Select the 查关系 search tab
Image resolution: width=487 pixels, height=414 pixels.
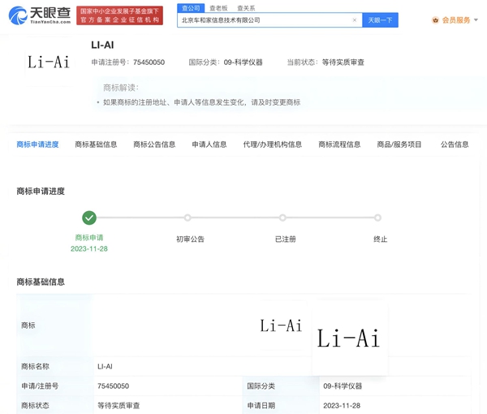click(246, 8)
